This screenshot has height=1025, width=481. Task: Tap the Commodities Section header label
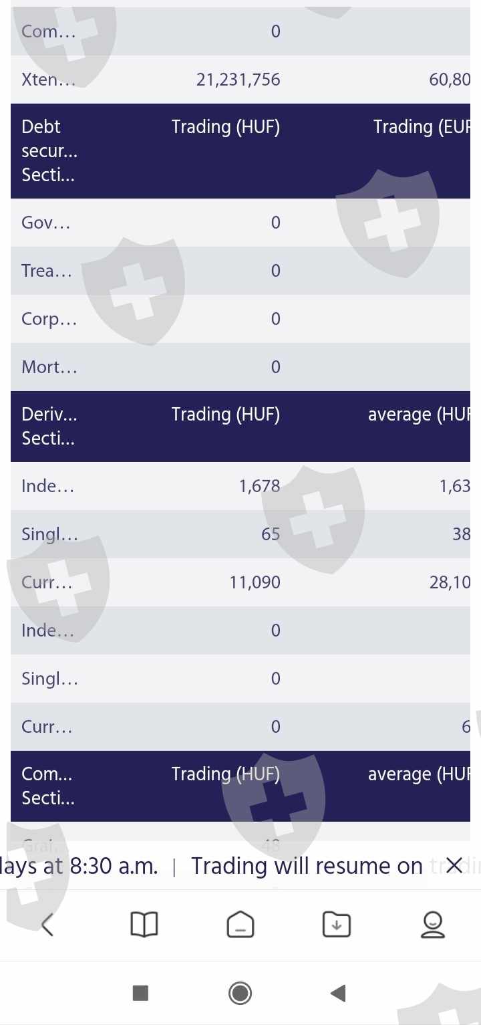47,786
